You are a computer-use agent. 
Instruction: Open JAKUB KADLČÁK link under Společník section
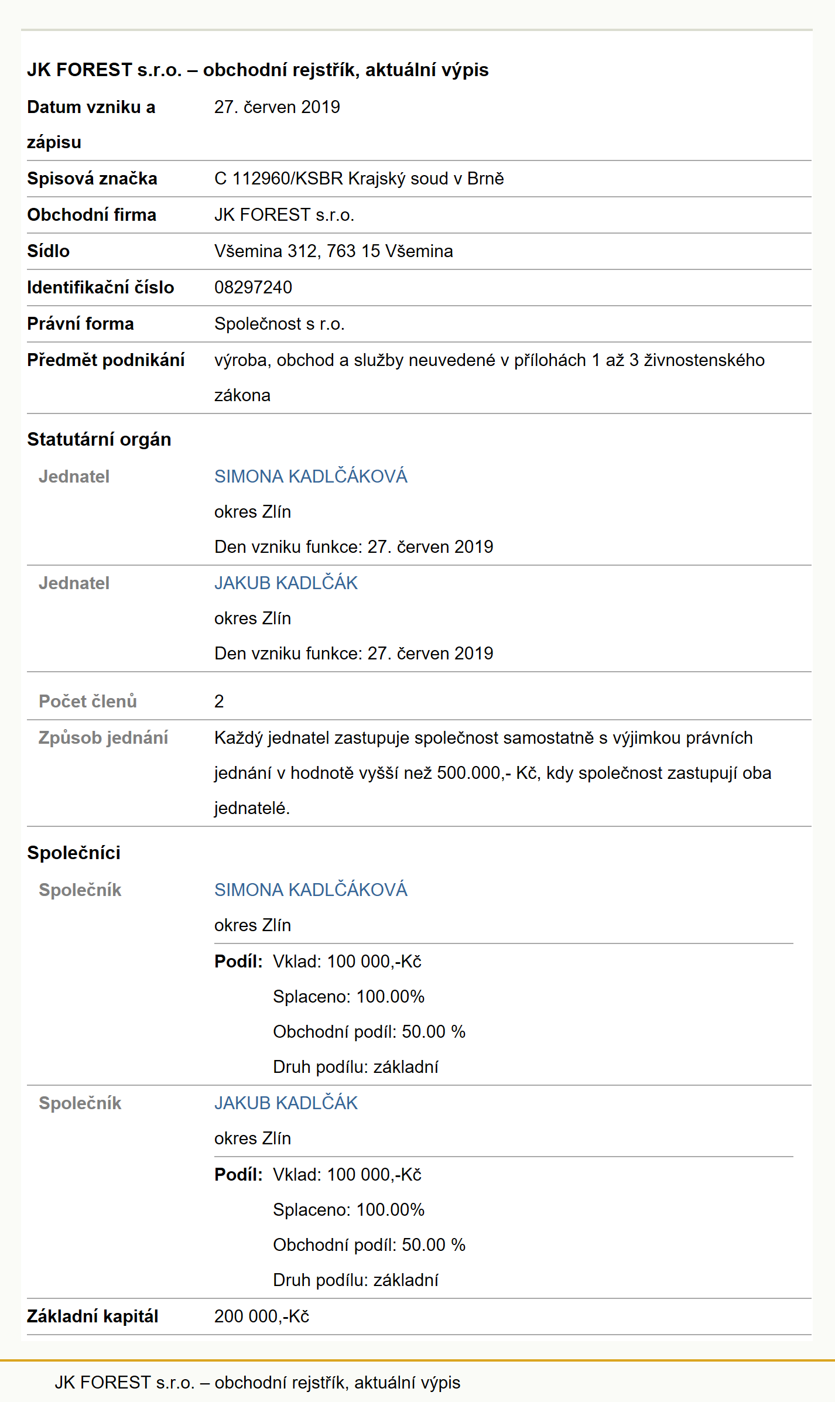click(286, 1103)
